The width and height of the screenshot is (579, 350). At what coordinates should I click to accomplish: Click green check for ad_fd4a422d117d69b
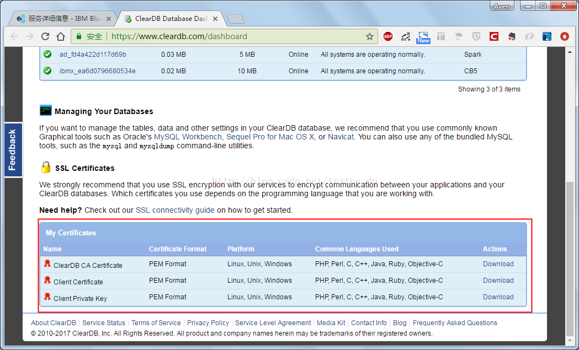[47, 54]
